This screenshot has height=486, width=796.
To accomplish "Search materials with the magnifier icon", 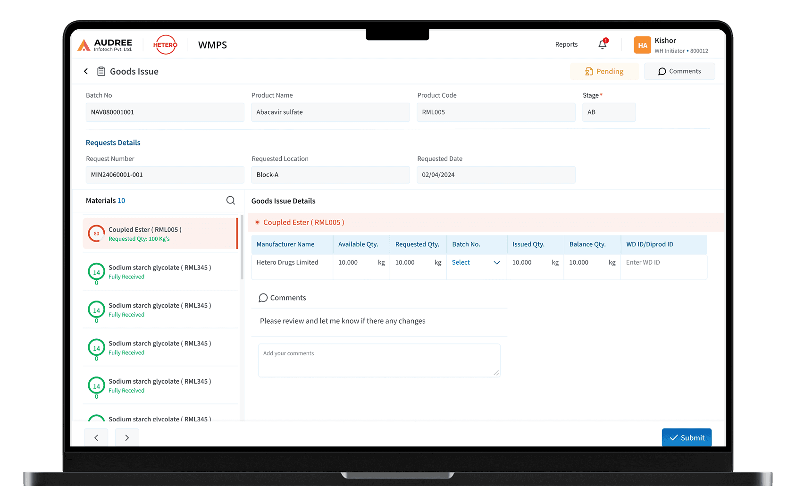I will pos(231,201).
